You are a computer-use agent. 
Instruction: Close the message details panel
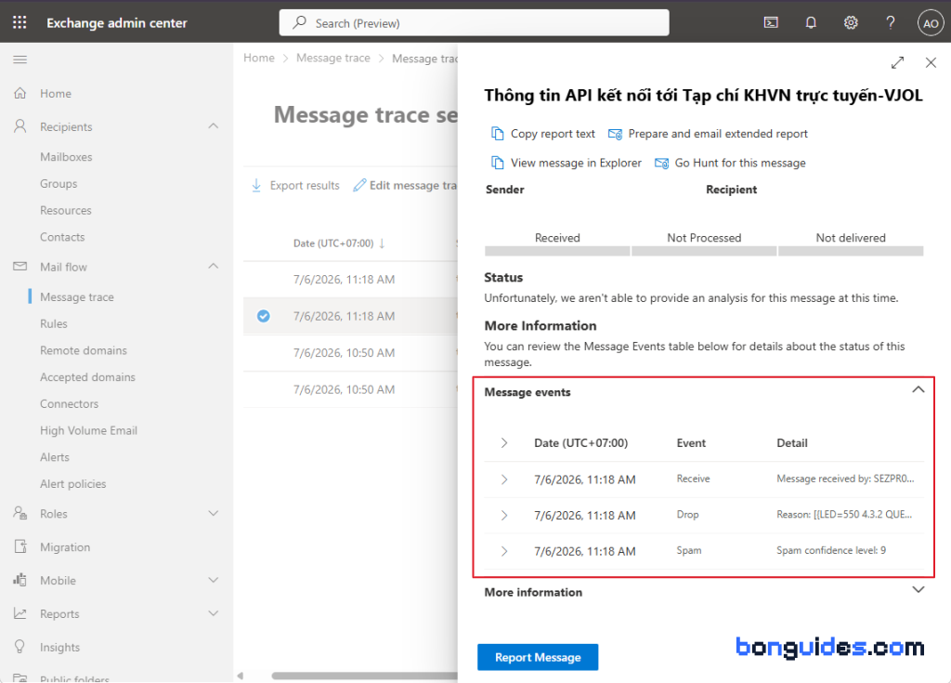point(931,62)
